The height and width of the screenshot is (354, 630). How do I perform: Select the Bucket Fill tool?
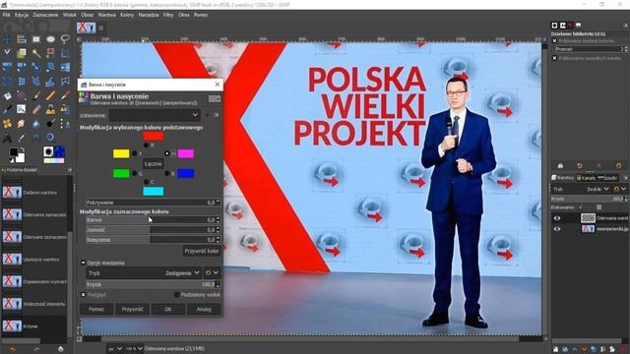click(x=7, y=96)
